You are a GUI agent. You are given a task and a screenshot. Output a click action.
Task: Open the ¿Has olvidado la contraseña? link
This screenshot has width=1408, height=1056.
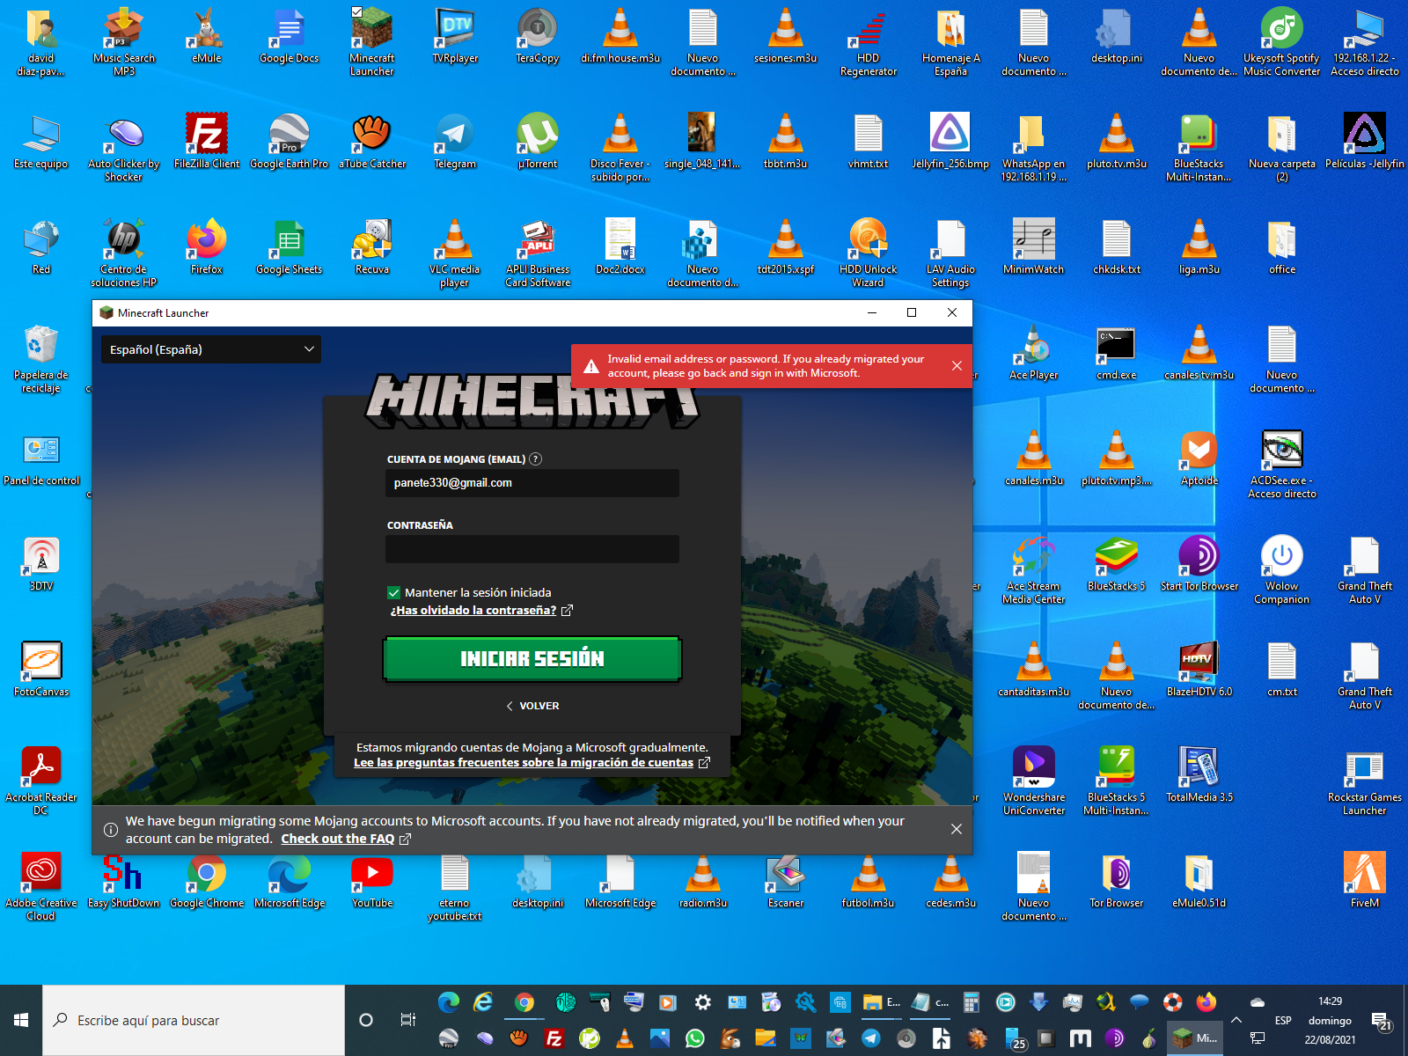click(x=473, y=611)
